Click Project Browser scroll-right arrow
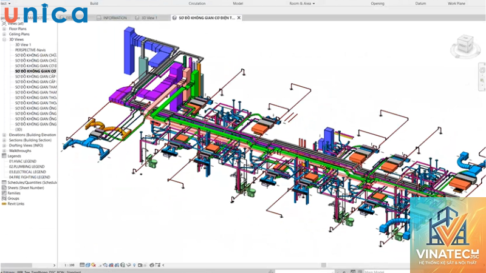The width and height of the screenshot is (486, 273). 54,265
